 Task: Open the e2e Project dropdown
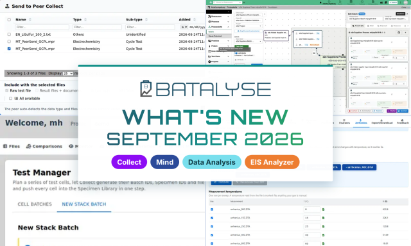click(249, 26)
